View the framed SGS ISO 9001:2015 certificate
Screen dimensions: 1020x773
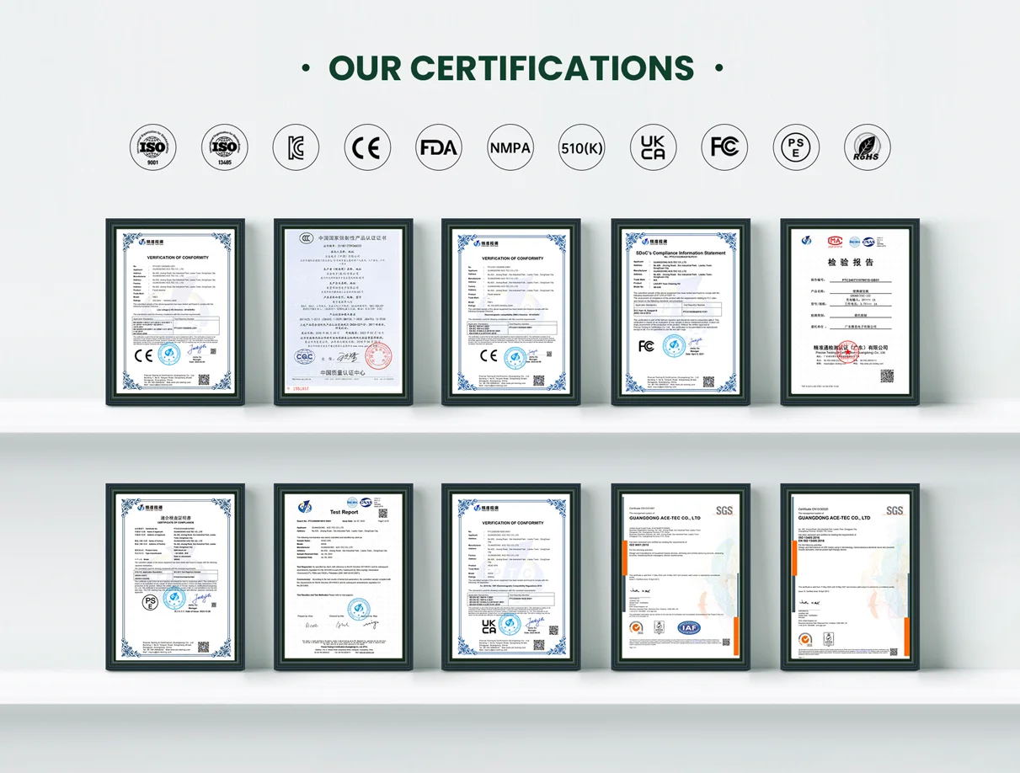(681, 577)
